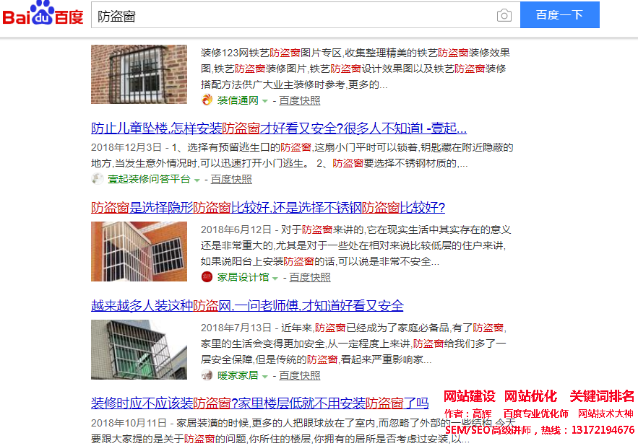This screenshot has height=446, width=638.
Task: Expand dropdown arrow beside 暖家家居
Action: (265, 376)
